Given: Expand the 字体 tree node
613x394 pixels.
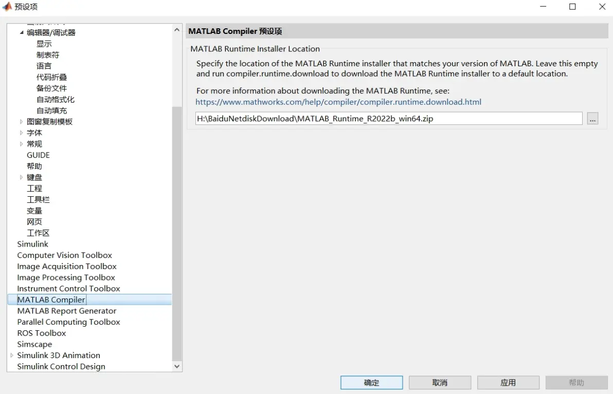Looking at the screenshot, I should pos(21,133).
